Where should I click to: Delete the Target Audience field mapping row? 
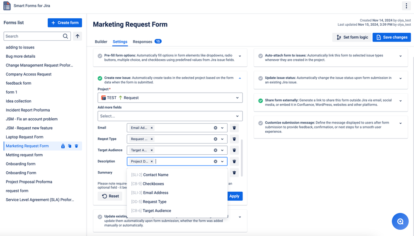[234, 150]
